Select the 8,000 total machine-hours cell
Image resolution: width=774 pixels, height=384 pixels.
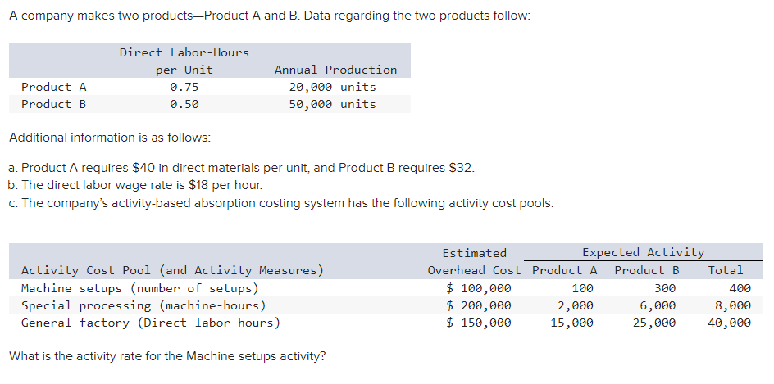coord(733,305)
